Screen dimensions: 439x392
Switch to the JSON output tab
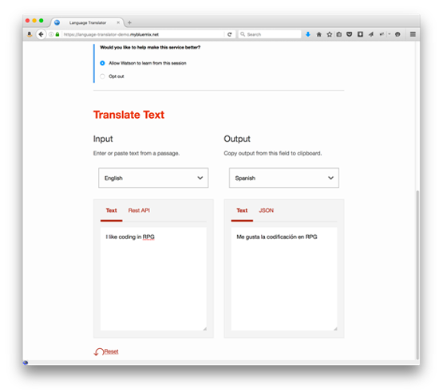coord(266,210)
